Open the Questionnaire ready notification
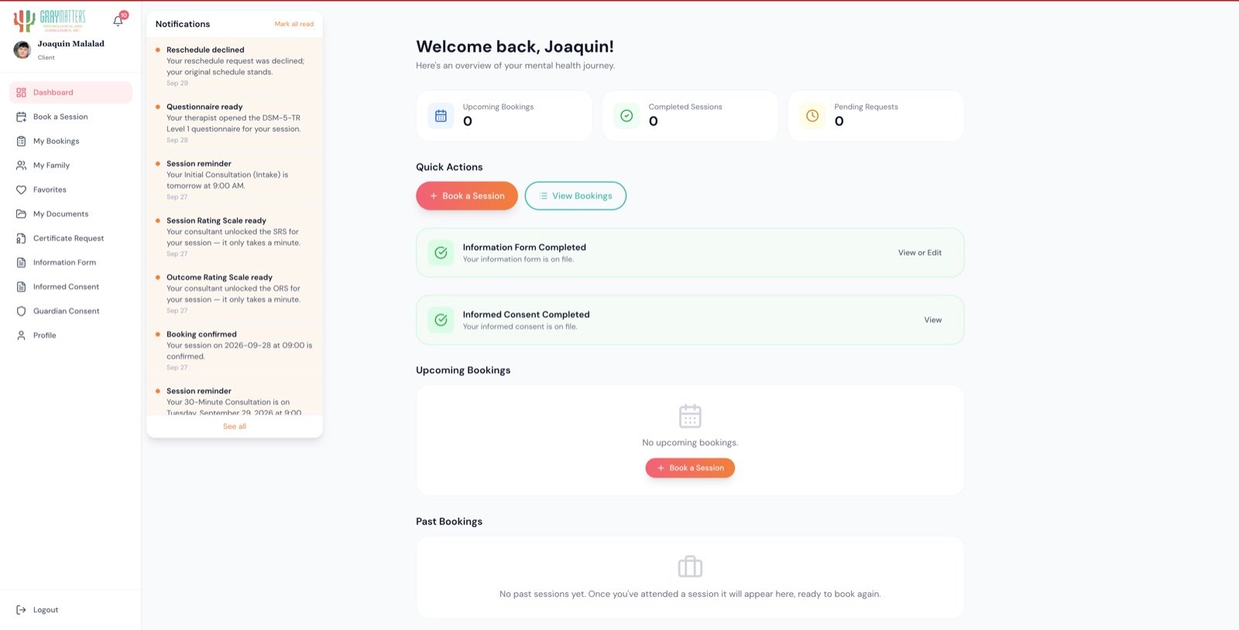This screenshot has width=1239, height=630. click(x=235, y=123)
